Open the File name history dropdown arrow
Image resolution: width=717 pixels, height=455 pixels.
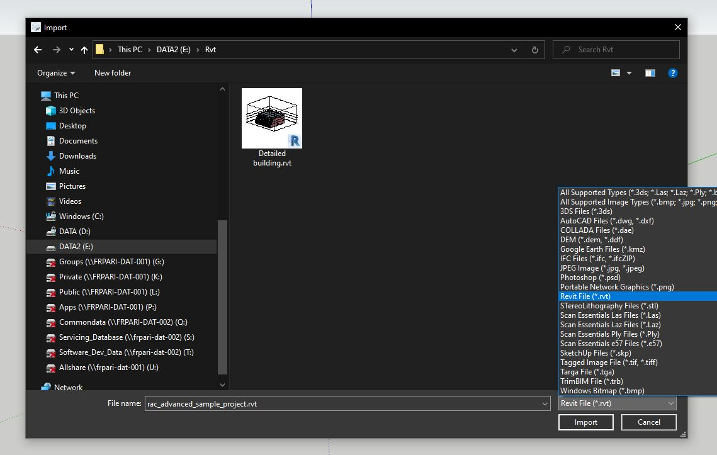(545, 403)
